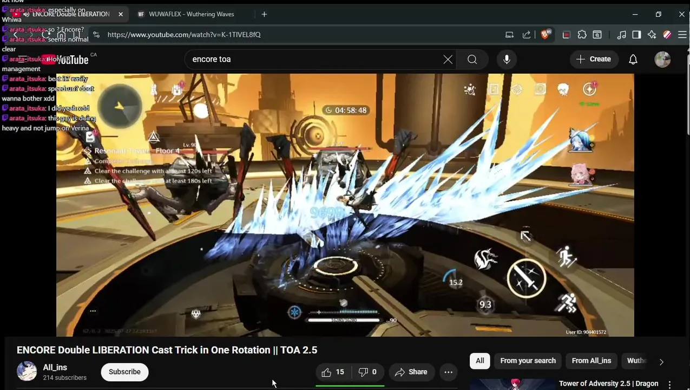Click the striped circular profile icon in toolbar
This screenshot has height=390, width=690.
[x=667, y=35]
